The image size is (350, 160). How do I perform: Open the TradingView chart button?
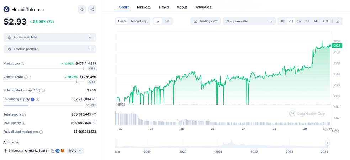[206, 21]
